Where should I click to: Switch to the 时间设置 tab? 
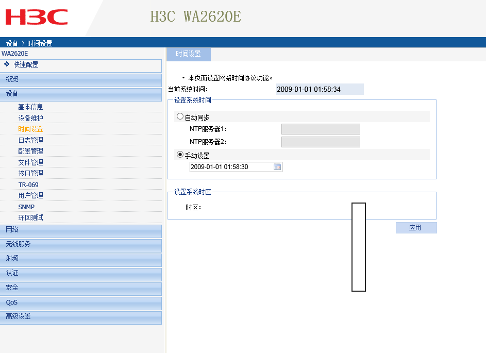pyautogui.click(x=189, y=54)
